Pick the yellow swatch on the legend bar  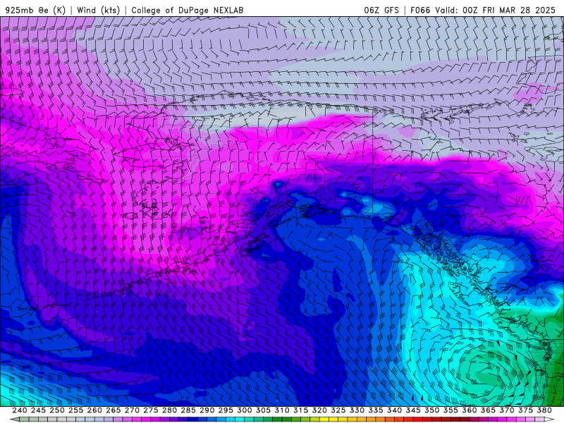pos(324,419)
